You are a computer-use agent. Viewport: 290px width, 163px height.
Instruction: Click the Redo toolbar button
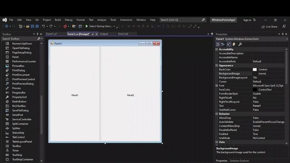tap(51, 26)
